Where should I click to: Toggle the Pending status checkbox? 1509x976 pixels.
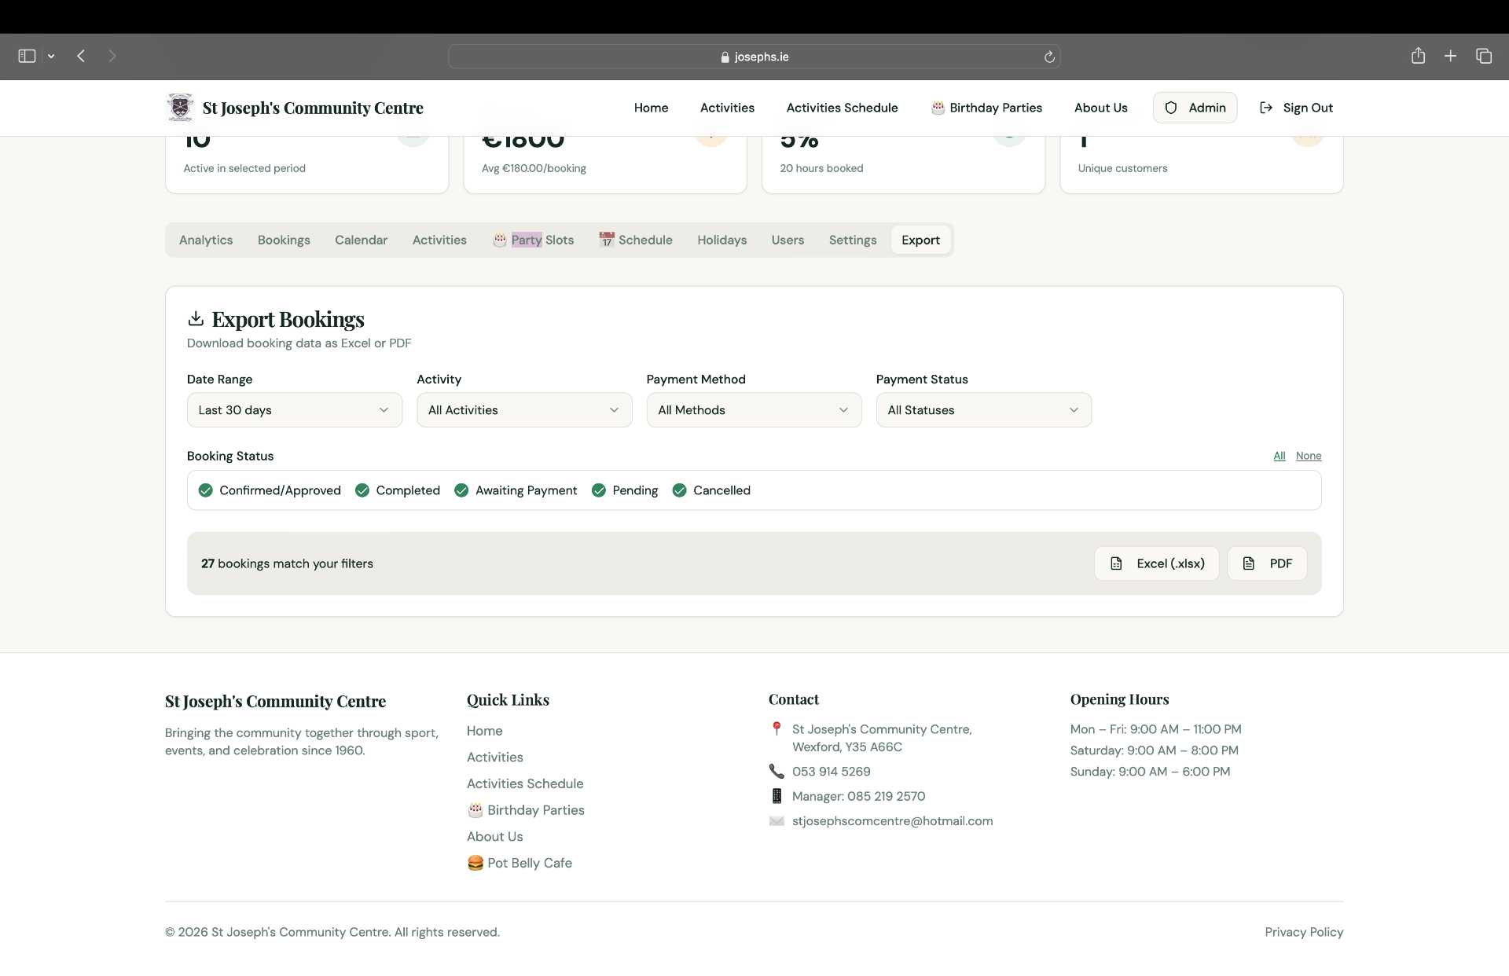point(599,490)
